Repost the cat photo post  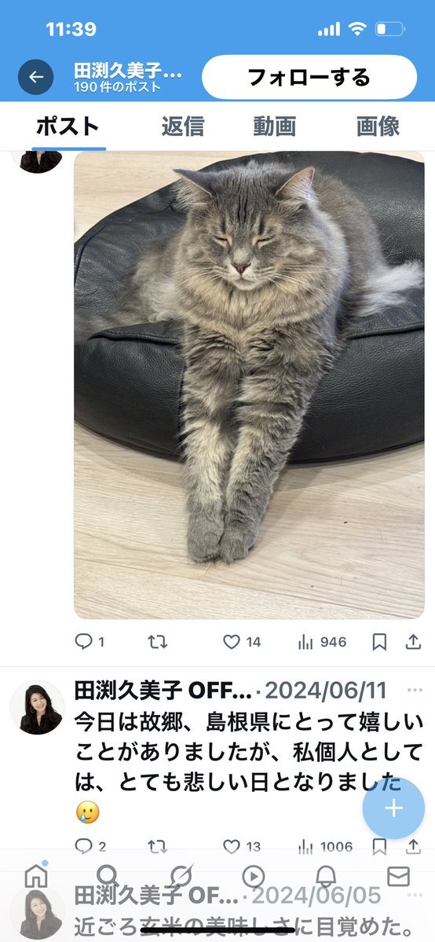[x=157, y=642]
